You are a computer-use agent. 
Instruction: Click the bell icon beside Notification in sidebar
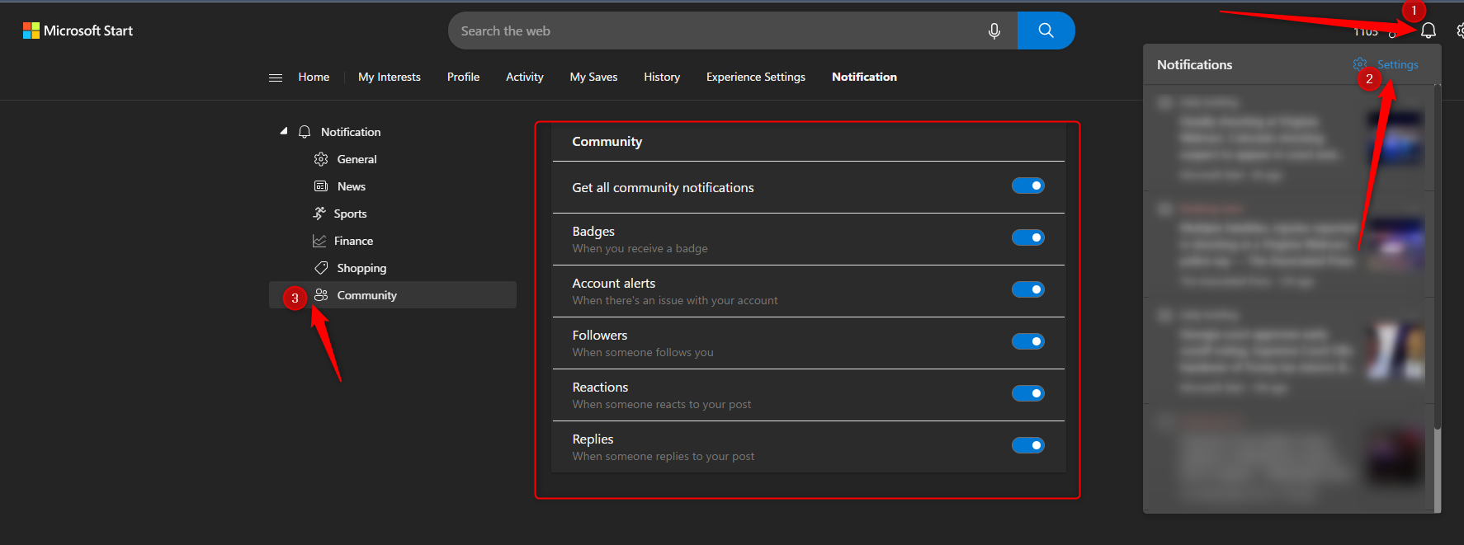(x=305, y=132)
